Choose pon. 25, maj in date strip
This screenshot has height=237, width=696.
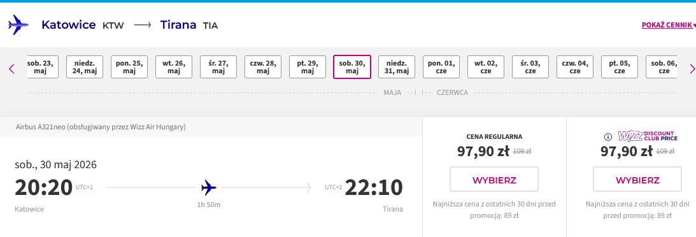(129, 67)
